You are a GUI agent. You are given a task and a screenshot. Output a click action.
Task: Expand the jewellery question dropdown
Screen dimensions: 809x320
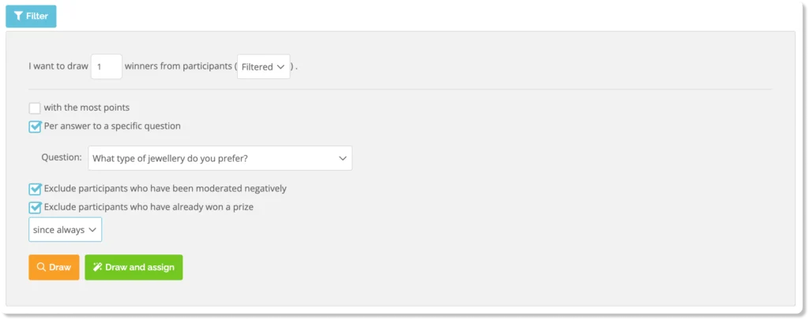click(x=220, y=158)
